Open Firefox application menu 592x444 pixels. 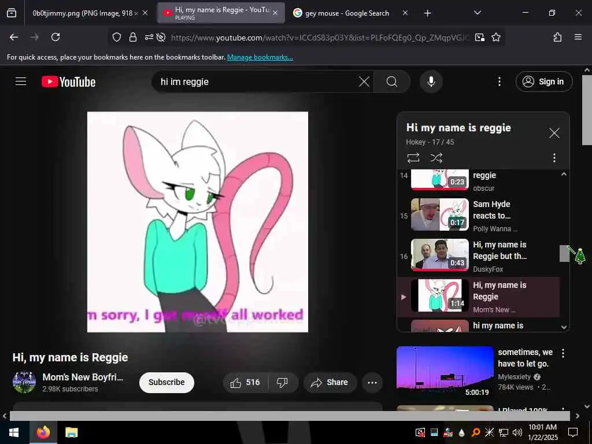(x=578, y=37)
